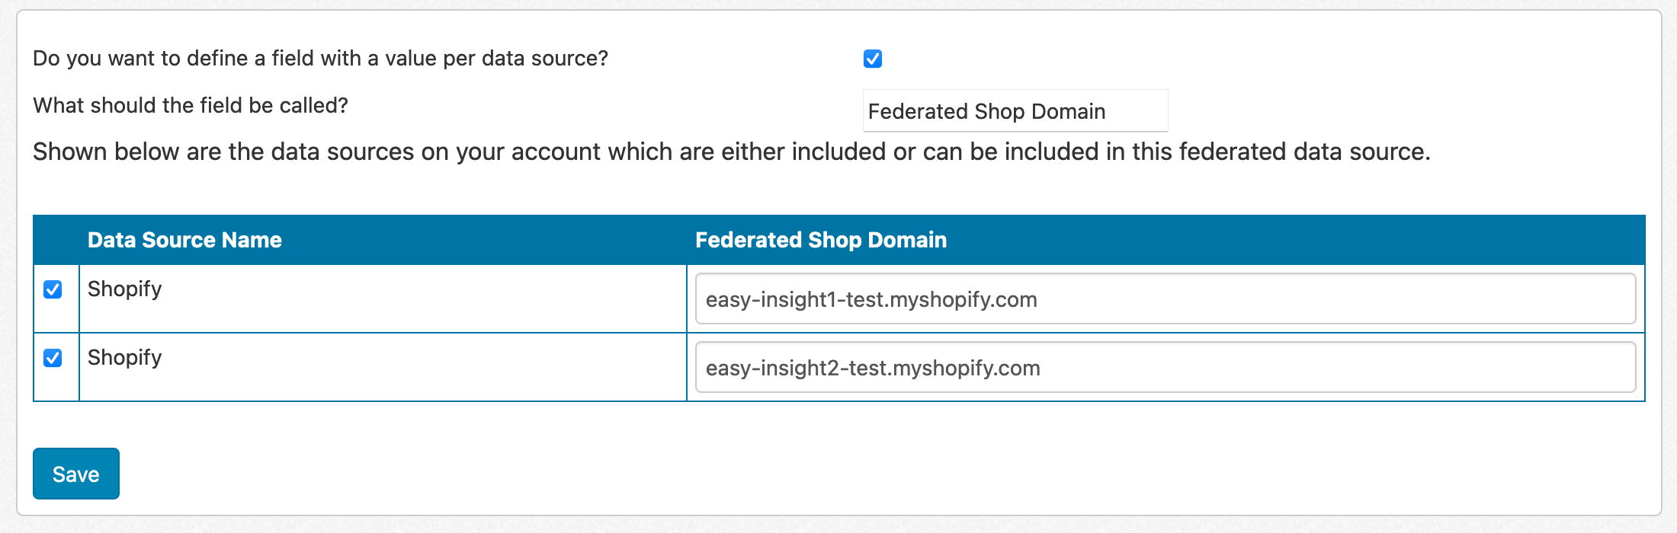
Task: Uncheck the second Shopify data source checkbox
Action: tap(53, 358)
